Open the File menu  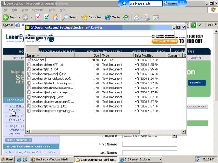pyautogui.click(x=6, y=10)
